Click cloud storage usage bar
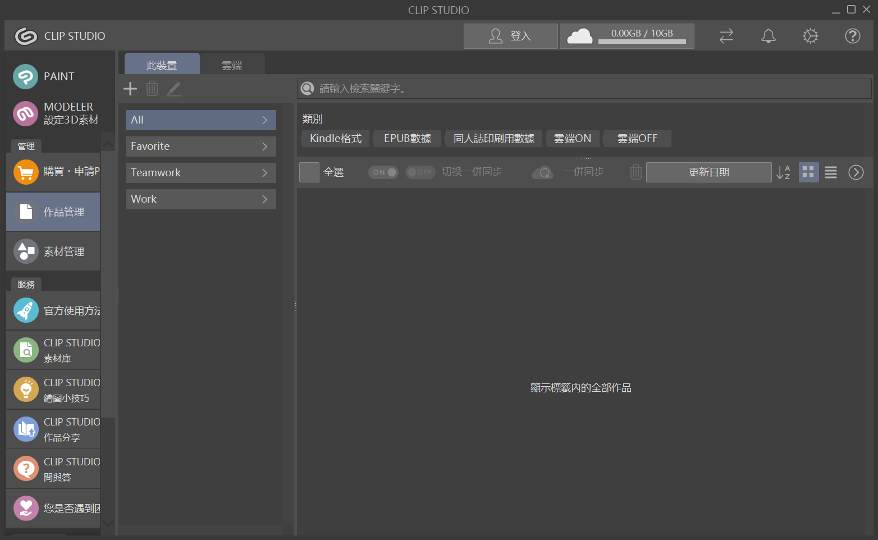 tap(642, 42)
